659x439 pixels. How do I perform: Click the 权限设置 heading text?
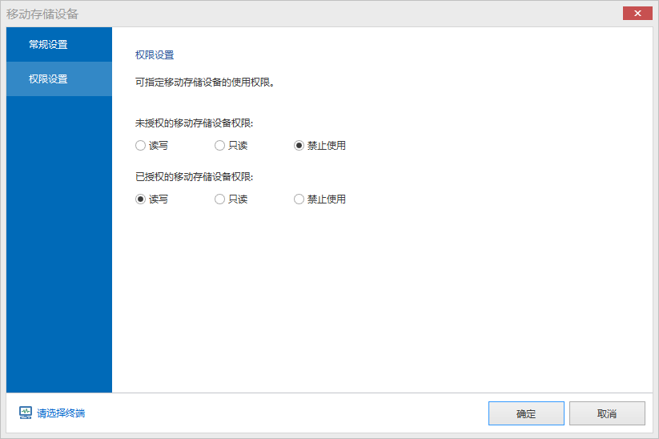[155, 55]
